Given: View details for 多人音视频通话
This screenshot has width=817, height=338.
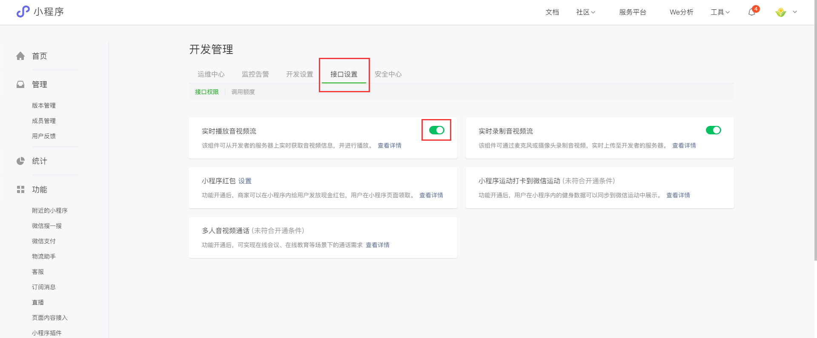Looking at the screenshot, I should 377,245.
